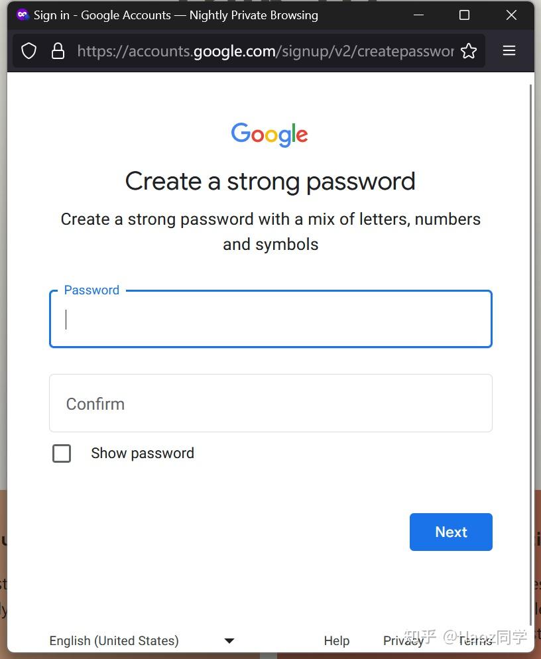The height and width of the screenshot is (659, 541).
Task: Click into the Confirm password field
Action: tap(270, 403)
